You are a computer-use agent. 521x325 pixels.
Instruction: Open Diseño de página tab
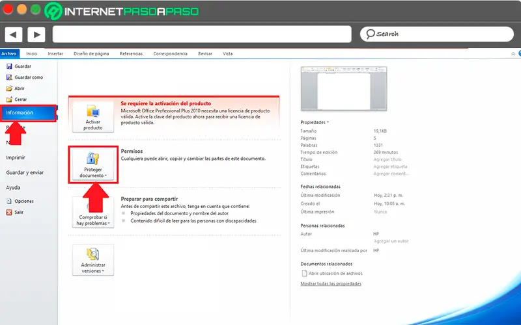pos(91,53)
